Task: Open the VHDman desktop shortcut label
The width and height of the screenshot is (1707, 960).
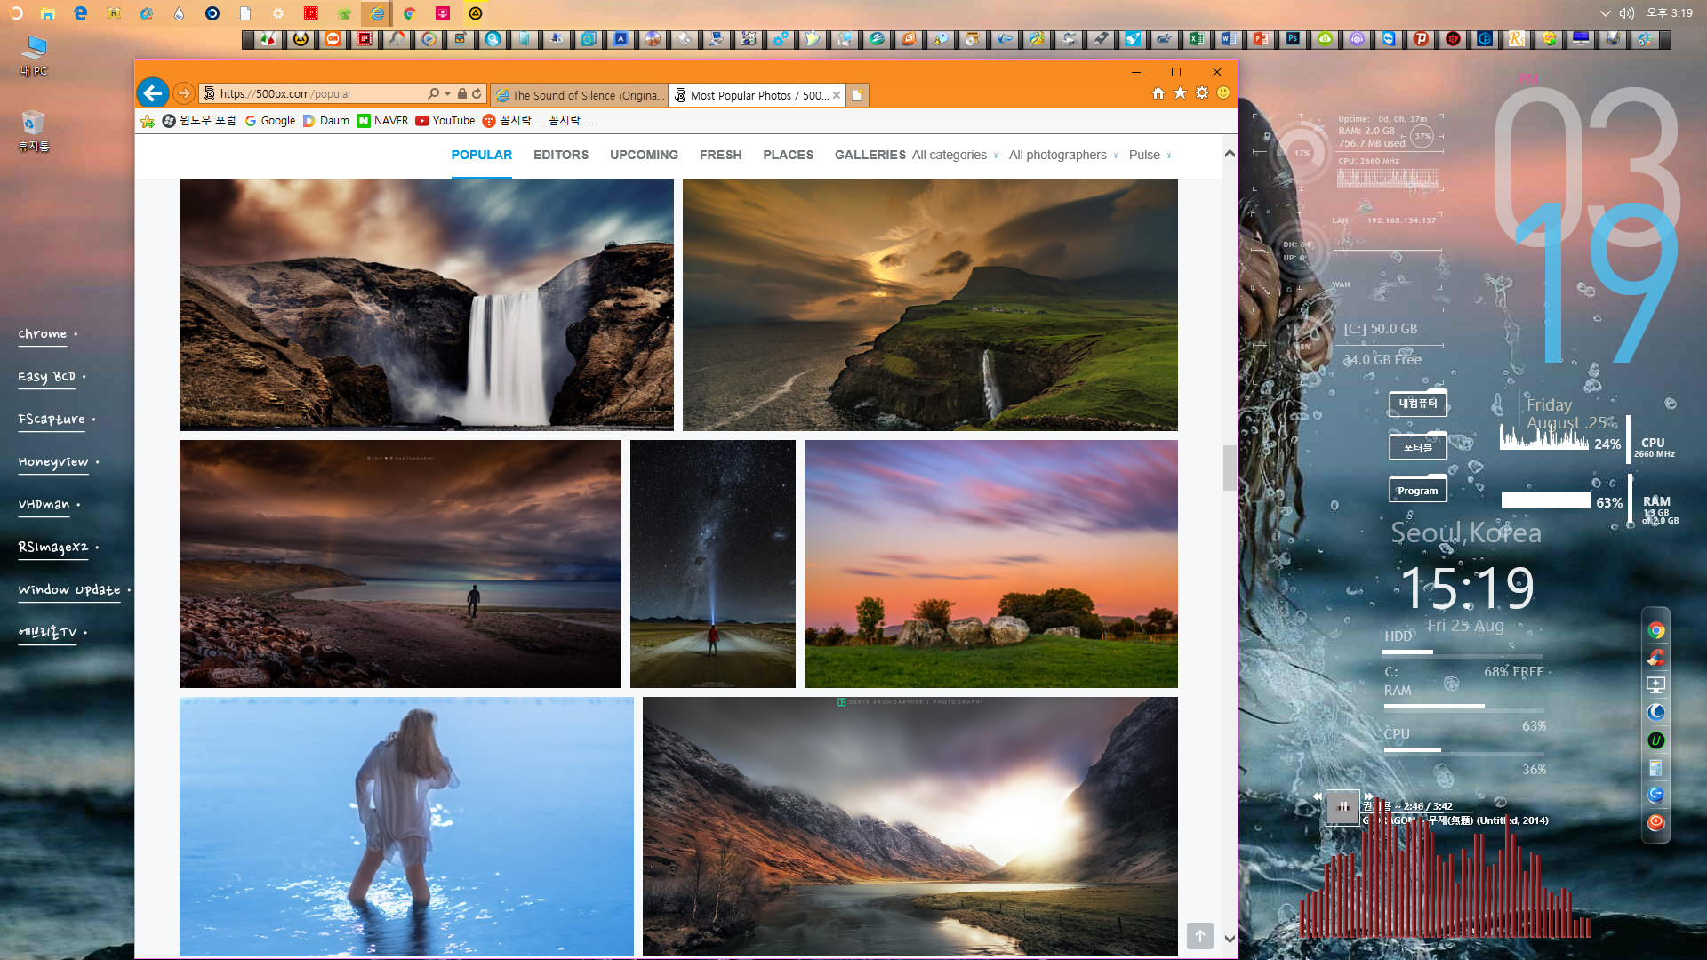Action: (44, 505)
